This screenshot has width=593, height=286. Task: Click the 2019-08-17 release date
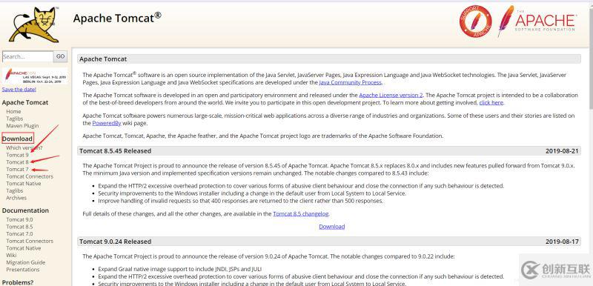click(x=562, y=242)
